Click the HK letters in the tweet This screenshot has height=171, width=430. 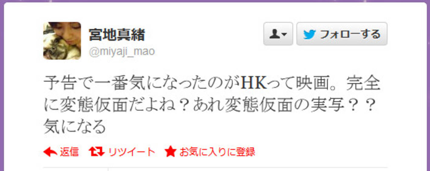click(254, 84)
